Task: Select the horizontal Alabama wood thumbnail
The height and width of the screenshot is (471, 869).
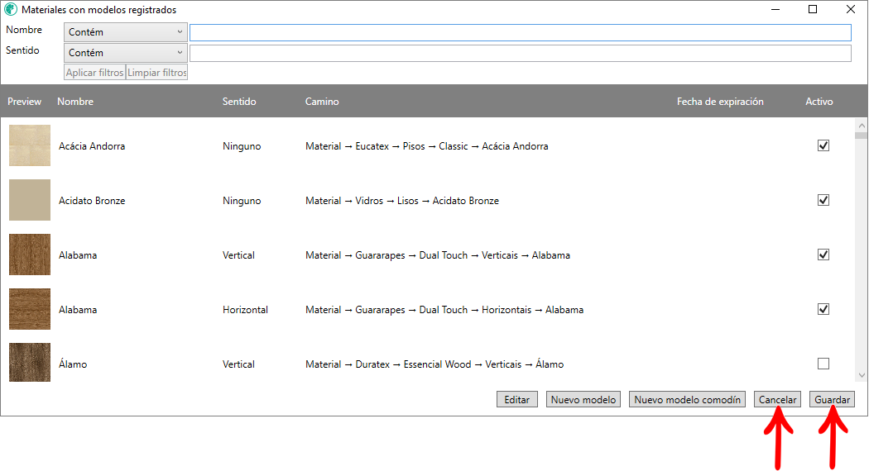Action: [x=30, y=309]
